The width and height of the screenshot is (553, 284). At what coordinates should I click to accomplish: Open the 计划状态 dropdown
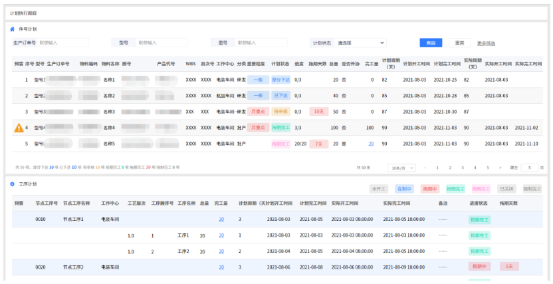click(x=361, y=43)
